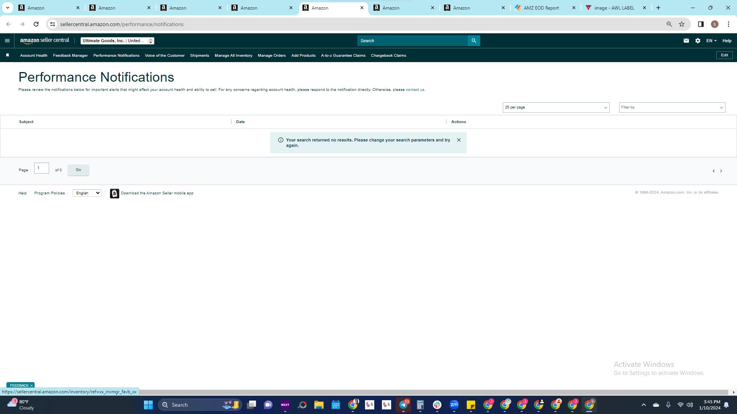
Task: Switch to the AMZ EOD Report tab
Action: pyautogui.click(x=545, y=8)
